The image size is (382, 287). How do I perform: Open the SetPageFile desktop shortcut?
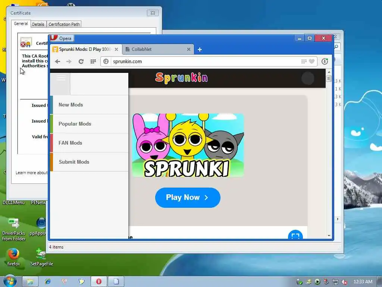[x=42, y=257]
